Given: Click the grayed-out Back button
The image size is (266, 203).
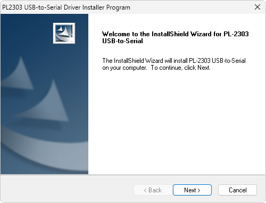Looking at the screenshot, I should pyautogui.click(x=153, y=190).
